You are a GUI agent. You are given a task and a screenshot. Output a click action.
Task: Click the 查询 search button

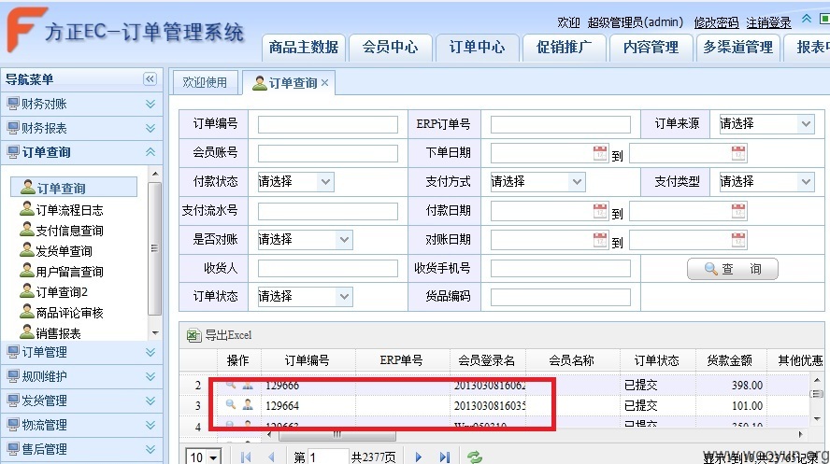coord(733,269)
